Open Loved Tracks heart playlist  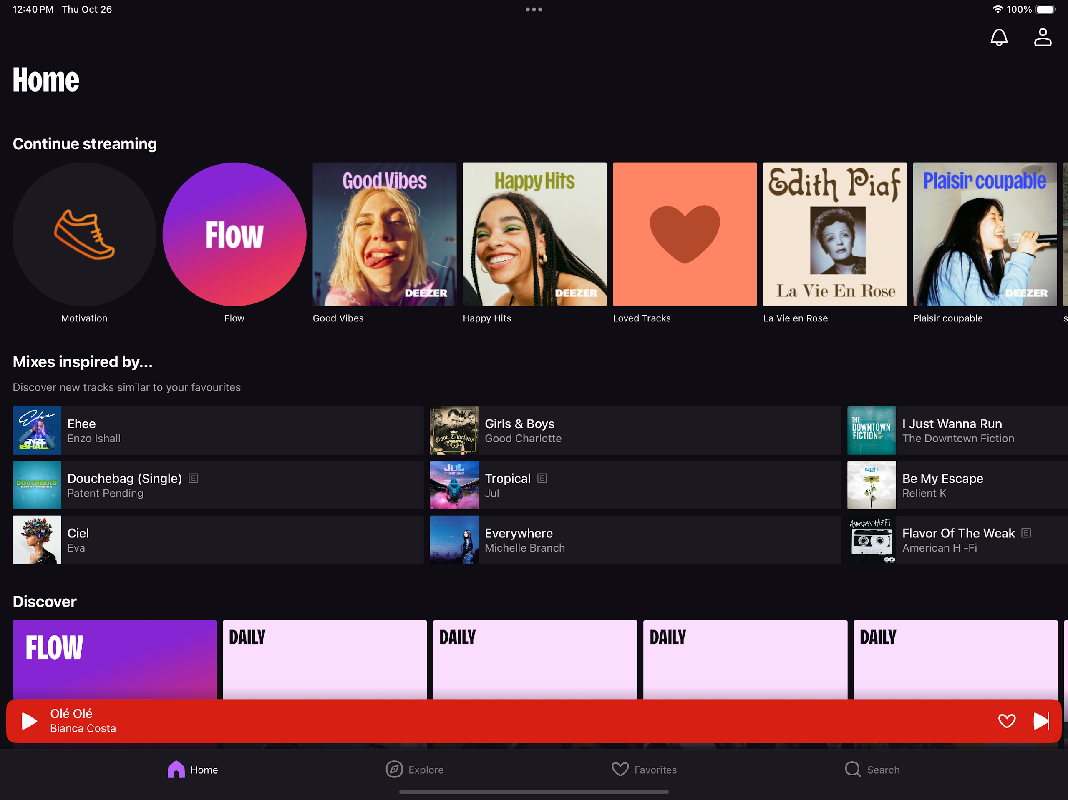tap(684, 235)
